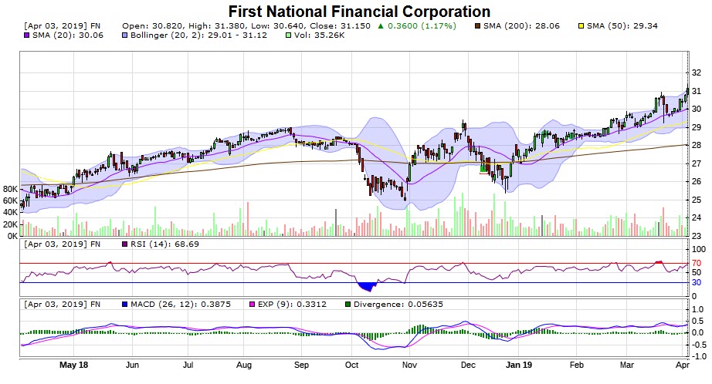The image size is (712, 384).
Task: Click the 'Sep' axis label
Action: pos(301,365)
